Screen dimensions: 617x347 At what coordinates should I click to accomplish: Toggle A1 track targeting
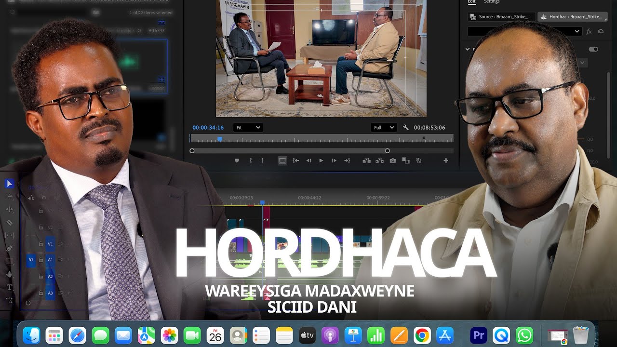tap(50, 260)
